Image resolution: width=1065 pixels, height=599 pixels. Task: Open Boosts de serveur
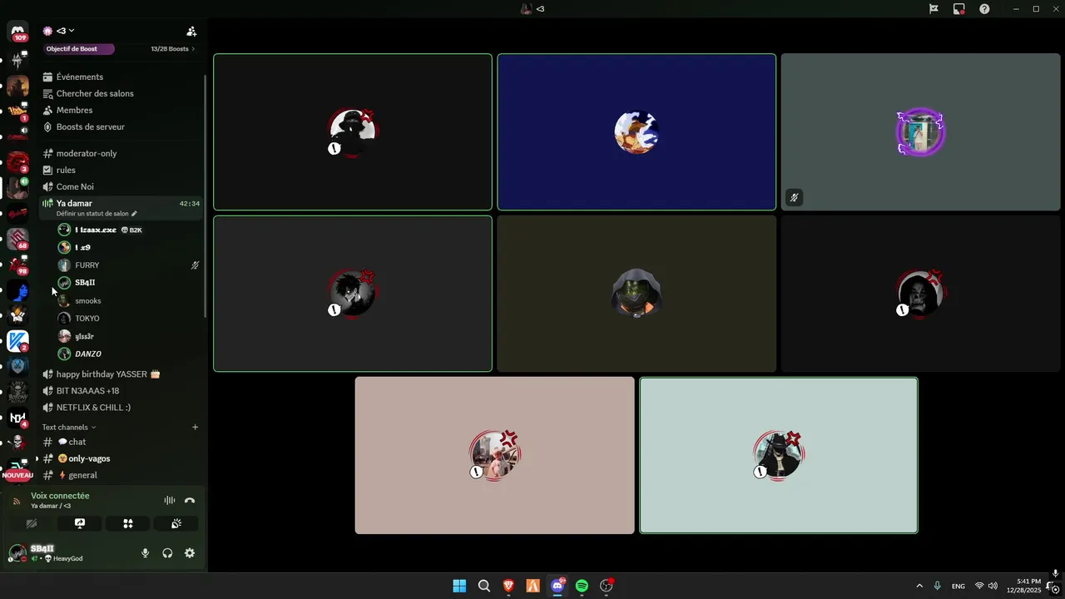[x=91, y=126]
